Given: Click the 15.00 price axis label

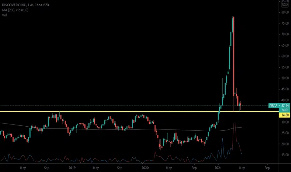Looking at the screenshot, I should point(285,155).
